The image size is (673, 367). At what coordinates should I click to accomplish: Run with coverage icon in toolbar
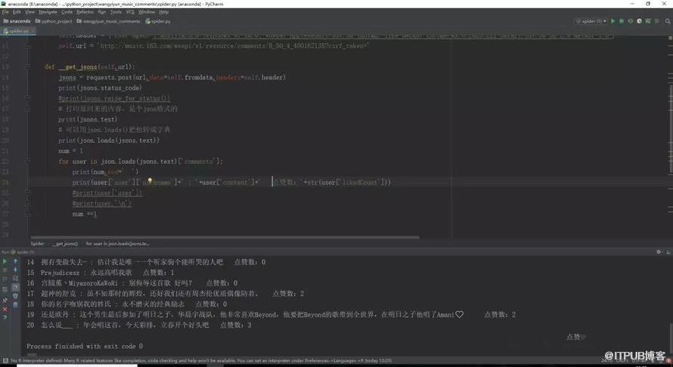click(630, 21)
